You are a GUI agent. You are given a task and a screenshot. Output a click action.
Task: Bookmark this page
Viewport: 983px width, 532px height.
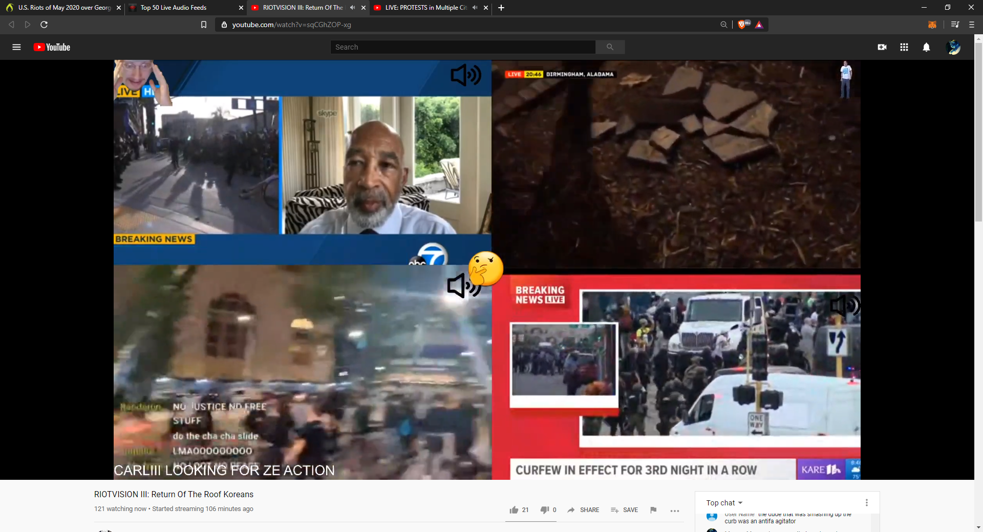[x=204, y=25]
